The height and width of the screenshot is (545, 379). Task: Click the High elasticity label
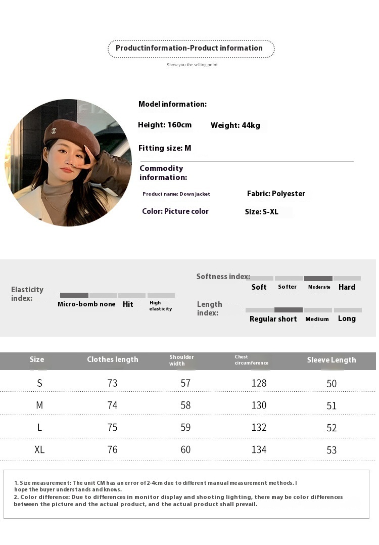click(160, 306)
